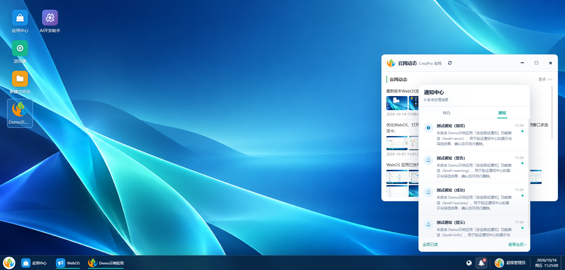Click the 6 条未处理消息 subtitle

pyautogui.click(x=436, y=100)
